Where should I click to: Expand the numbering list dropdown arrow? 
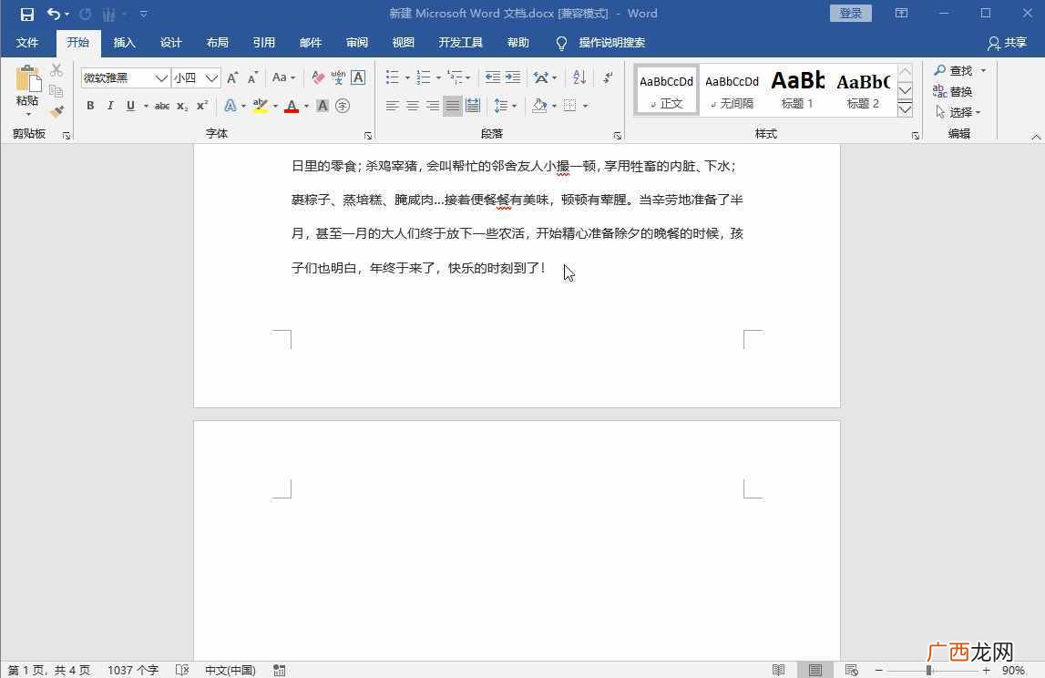tap(438, 78)
